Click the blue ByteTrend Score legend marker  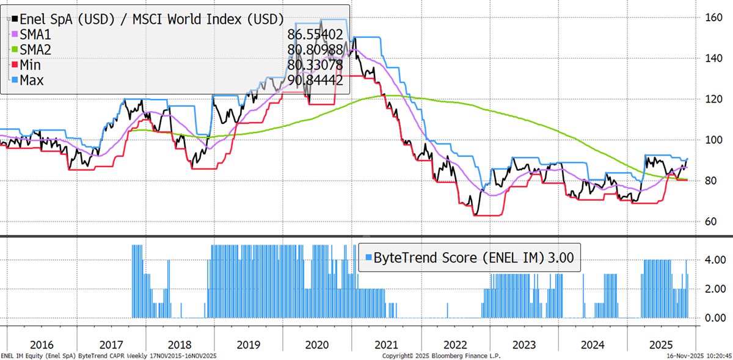(x=368, y=257)
